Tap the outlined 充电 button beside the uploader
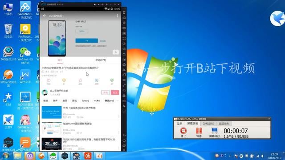Screen dimensions: 285x160 (106, 92)
